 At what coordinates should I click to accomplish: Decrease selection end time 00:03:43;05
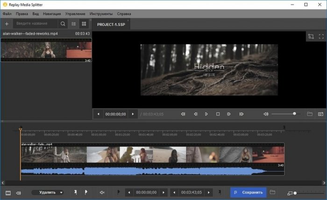click(x=174, y=193)
